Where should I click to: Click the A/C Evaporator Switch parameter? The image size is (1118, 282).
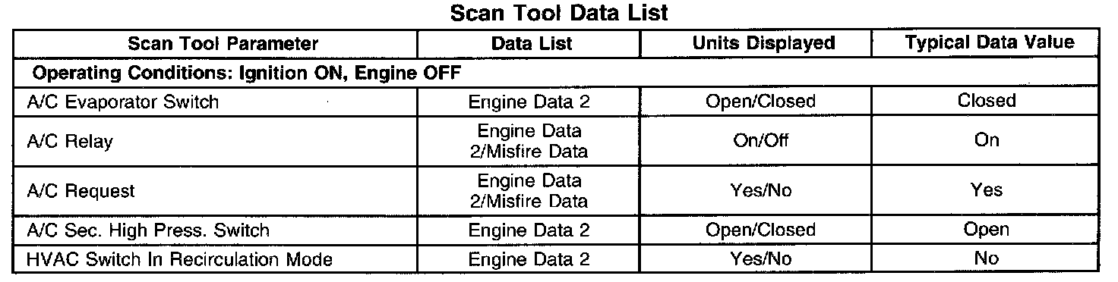click(x=122, y=102)
